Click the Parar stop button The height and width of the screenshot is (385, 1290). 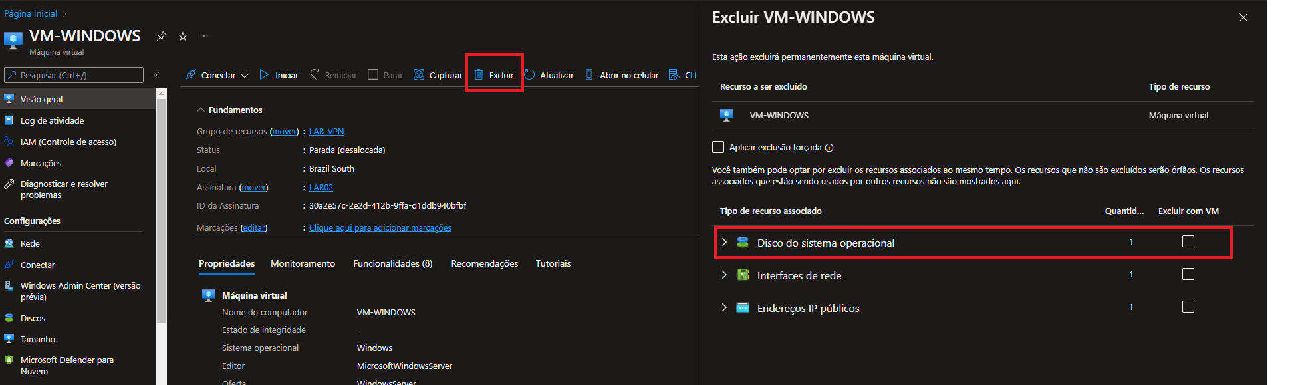[385, 75]
